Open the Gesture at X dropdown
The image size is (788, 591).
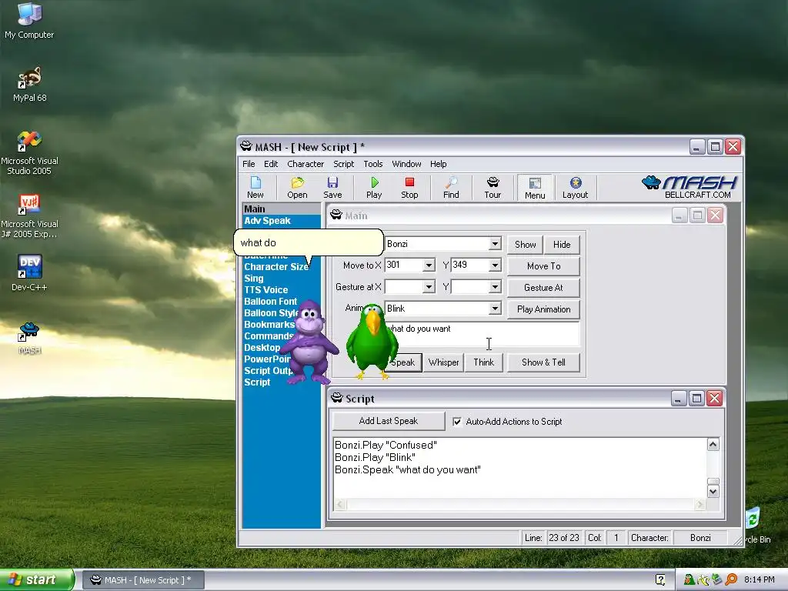(x=429, y=287)
